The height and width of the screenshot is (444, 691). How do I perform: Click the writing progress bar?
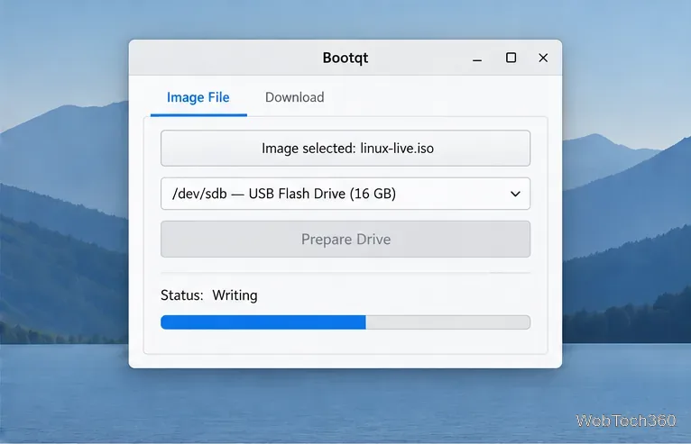coord(345,322)
